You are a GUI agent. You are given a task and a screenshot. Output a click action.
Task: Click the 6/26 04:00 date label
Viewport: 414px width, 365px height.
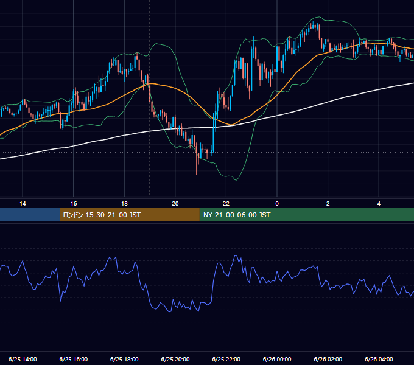[379, 359]
